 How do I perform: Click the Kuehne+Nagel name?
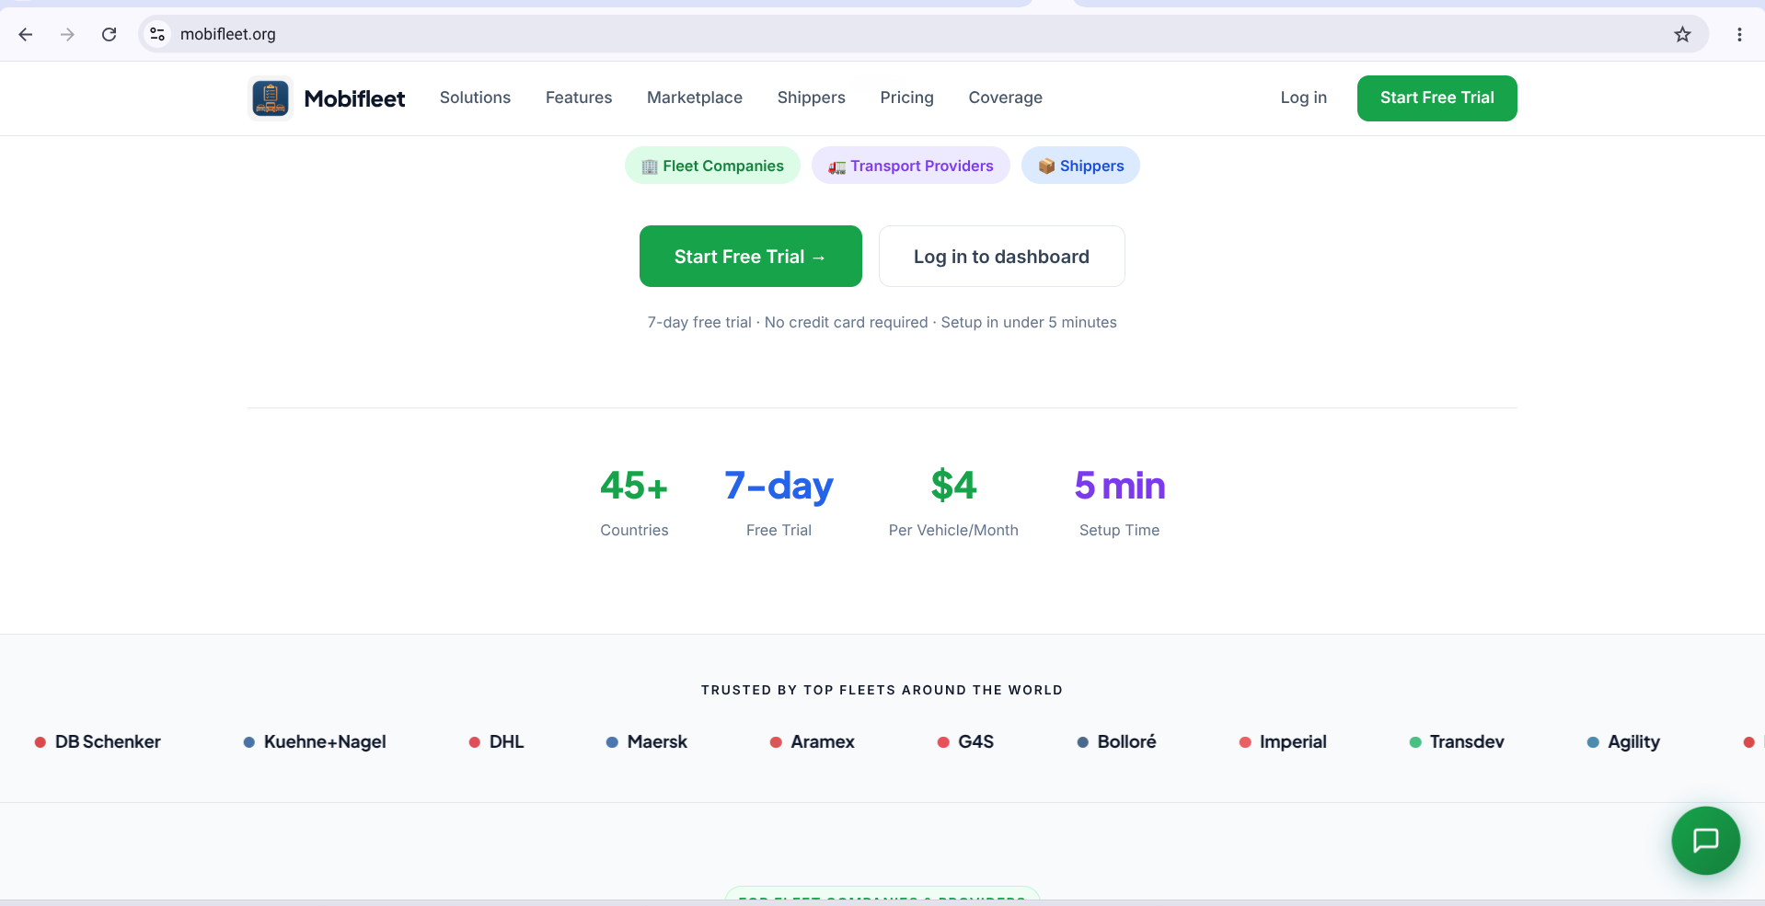pos(325,741)
